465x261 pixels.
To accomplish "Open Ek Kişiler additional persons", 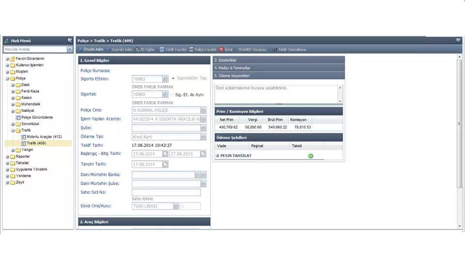I will [x=145, y=49].
